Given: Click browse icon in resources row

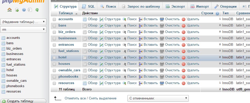Looking at the screenshot, I should pyautogui.click(x=85, y=83).
